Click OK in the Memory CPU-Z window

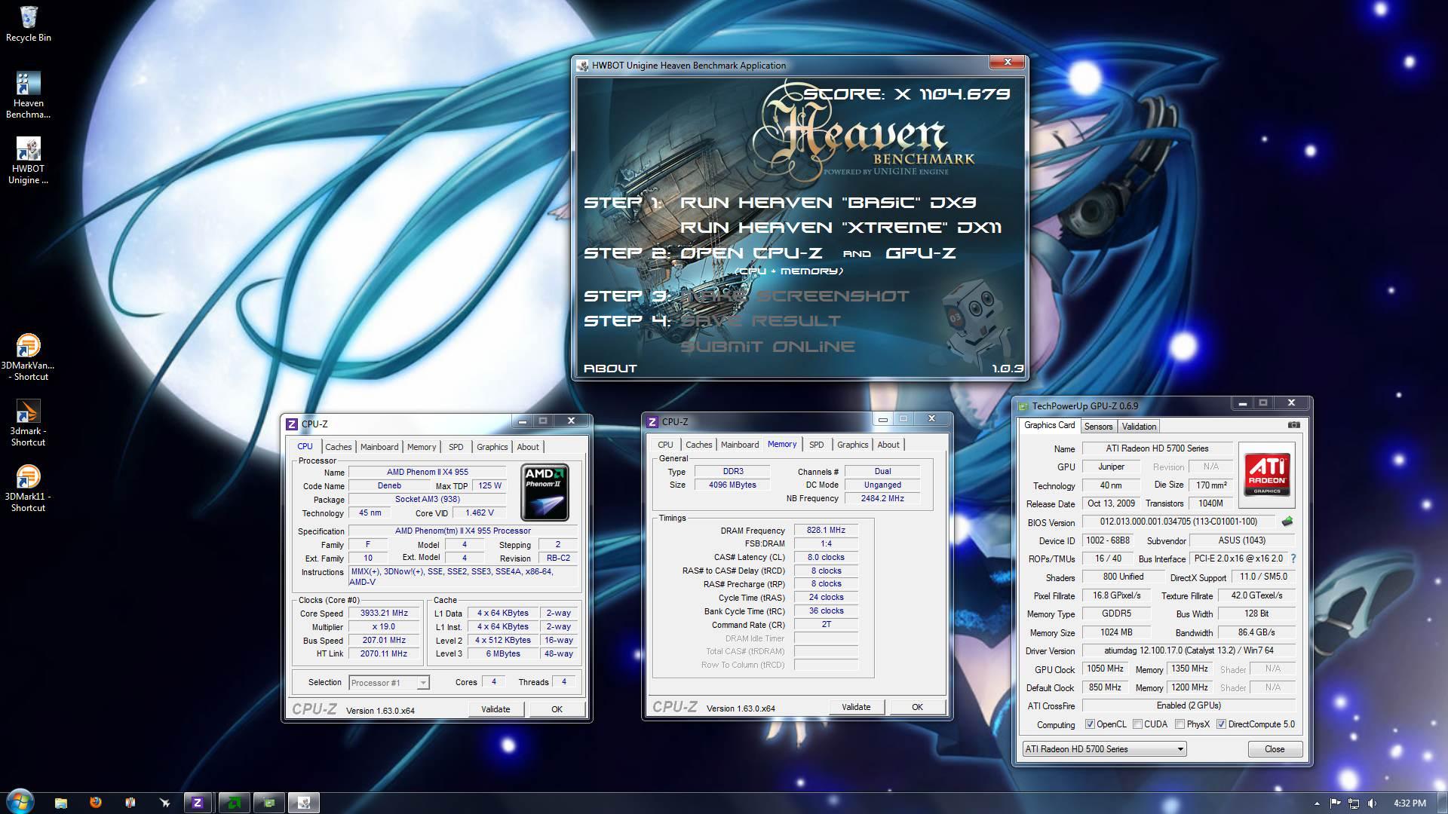(x=917, y=707)
